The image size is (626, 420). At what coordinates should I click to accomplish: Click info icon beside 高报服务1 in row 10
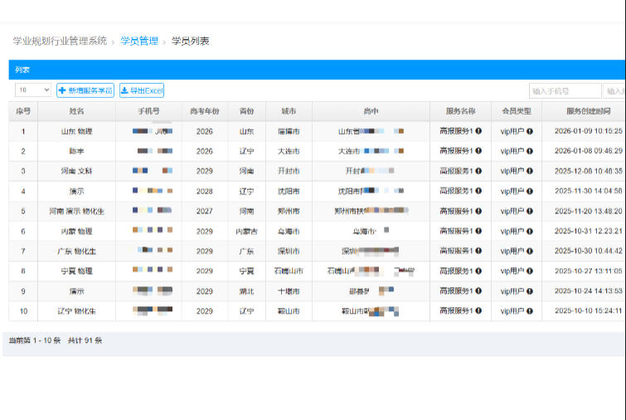click(478, 310)
